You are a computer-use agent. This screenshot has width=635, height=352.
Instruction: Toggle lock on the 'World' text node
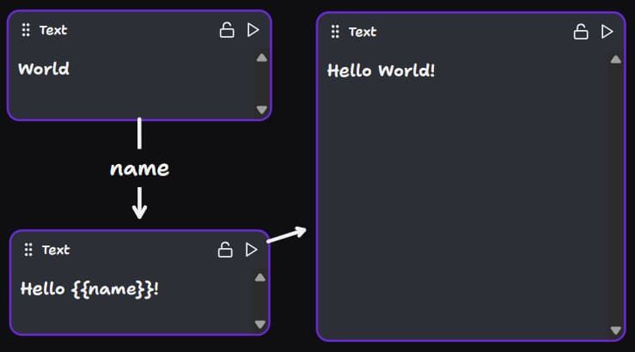(227, 30)
